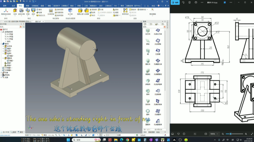Open the 菜单 (Menu) tab
This screenshot has height=142, width=254.
(5, 6)
